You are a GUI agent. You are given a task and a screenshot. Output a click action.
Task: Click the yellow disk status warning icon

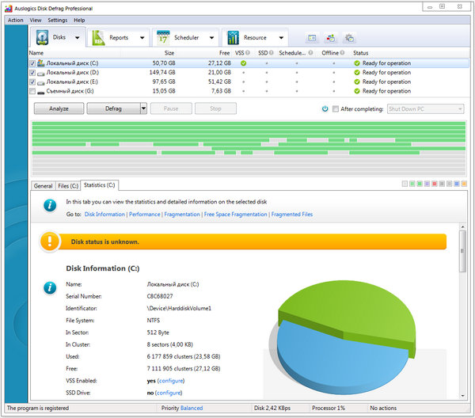(x=51, y=241)
